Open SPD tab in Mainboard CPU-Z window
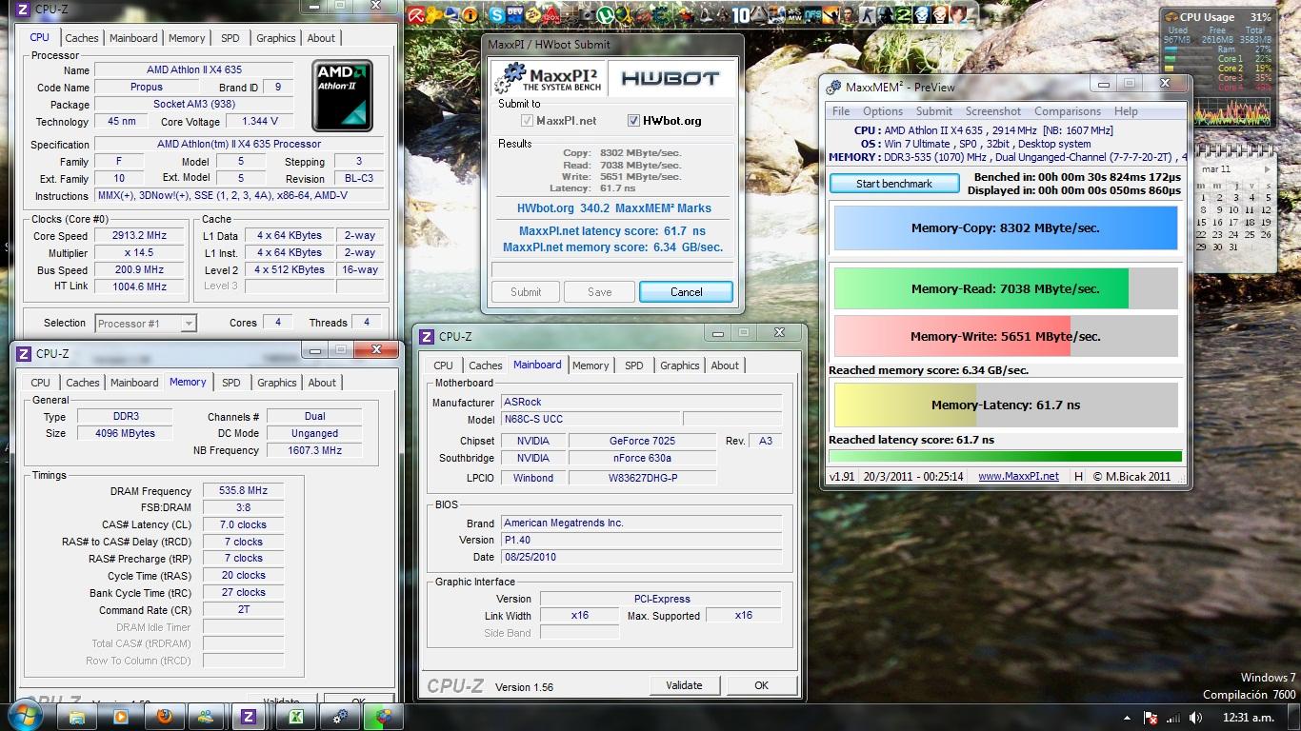 (634, 365)
